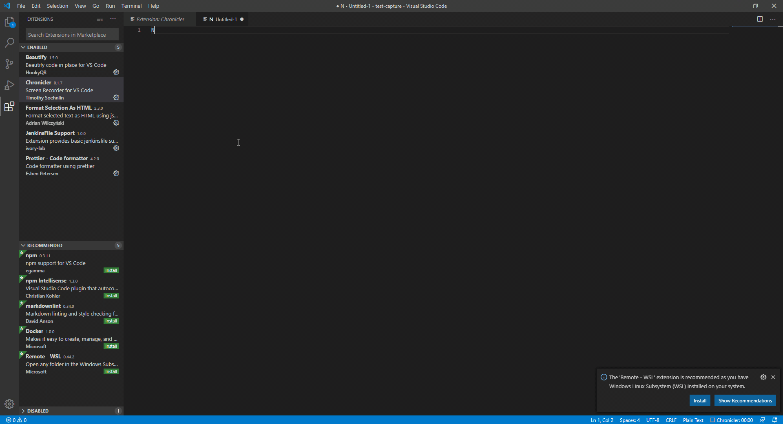The image size is (783, 424).
Task: Click the Beautify extension manage gear
Action: 116,72
